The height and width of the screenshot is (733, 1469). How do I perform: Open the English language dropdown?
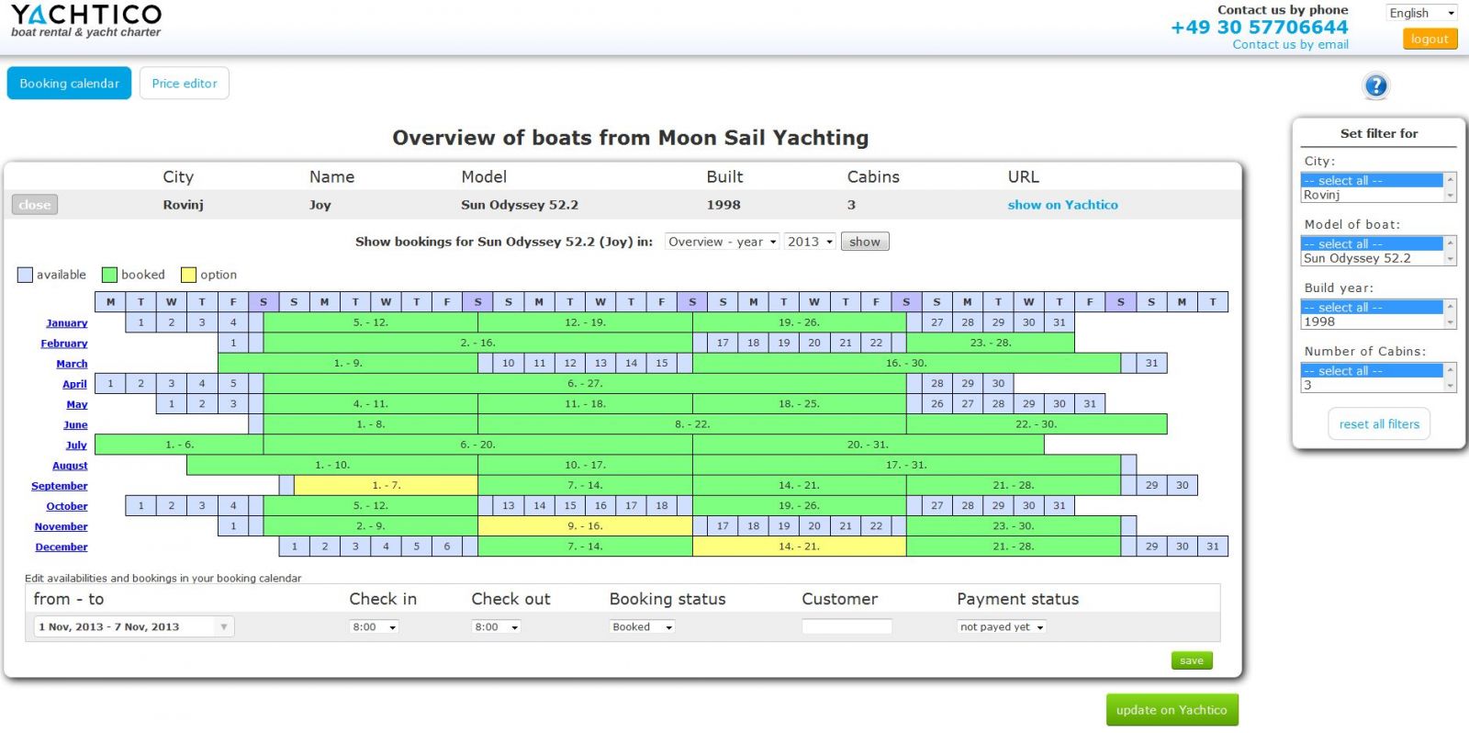[1421, 13]
